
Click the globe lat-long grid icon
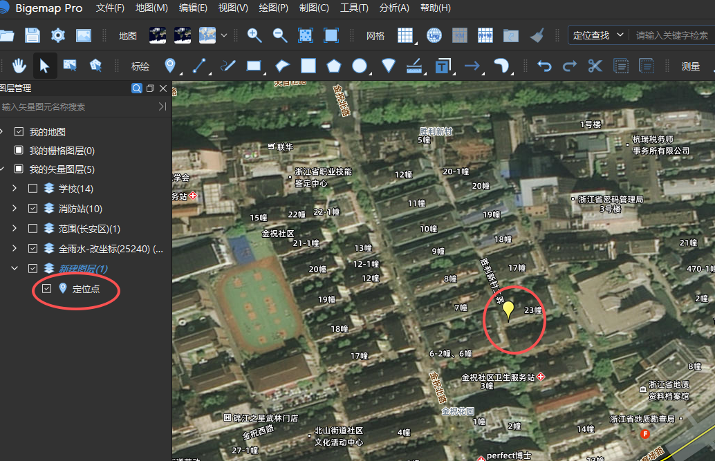[x=434, y=35]
